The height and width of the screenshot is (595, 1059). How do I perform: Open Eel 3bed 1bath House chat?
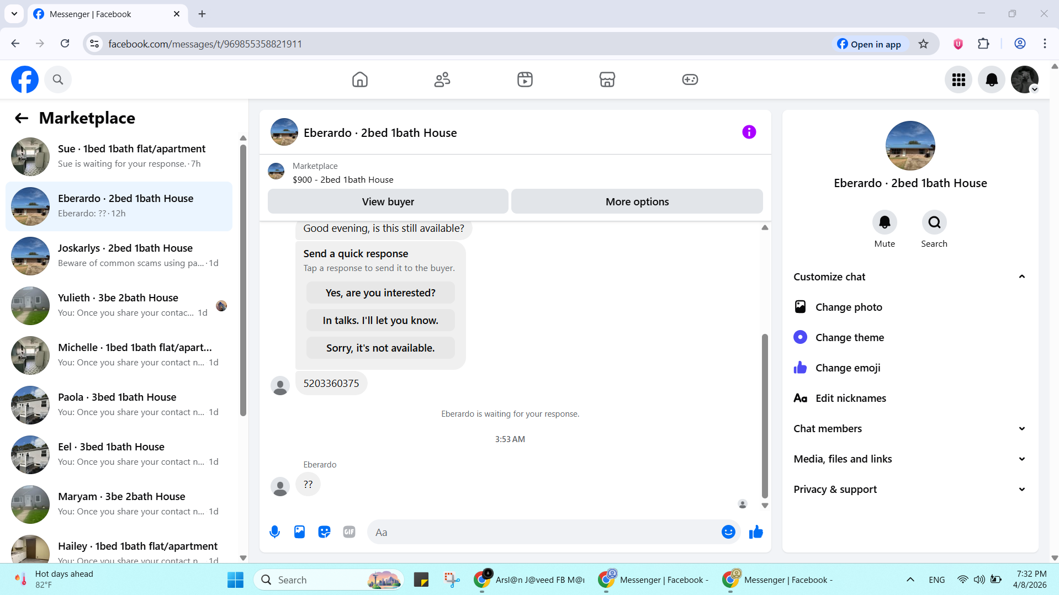tap(119, 455)
